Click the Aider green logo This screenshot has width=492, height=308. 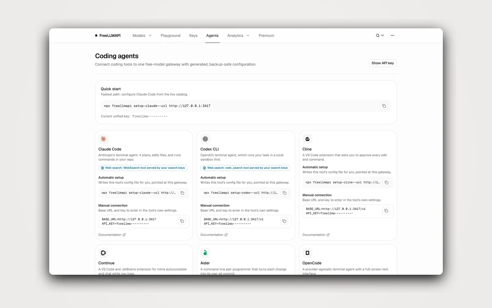pyautogui.click(x=205, y=253)
